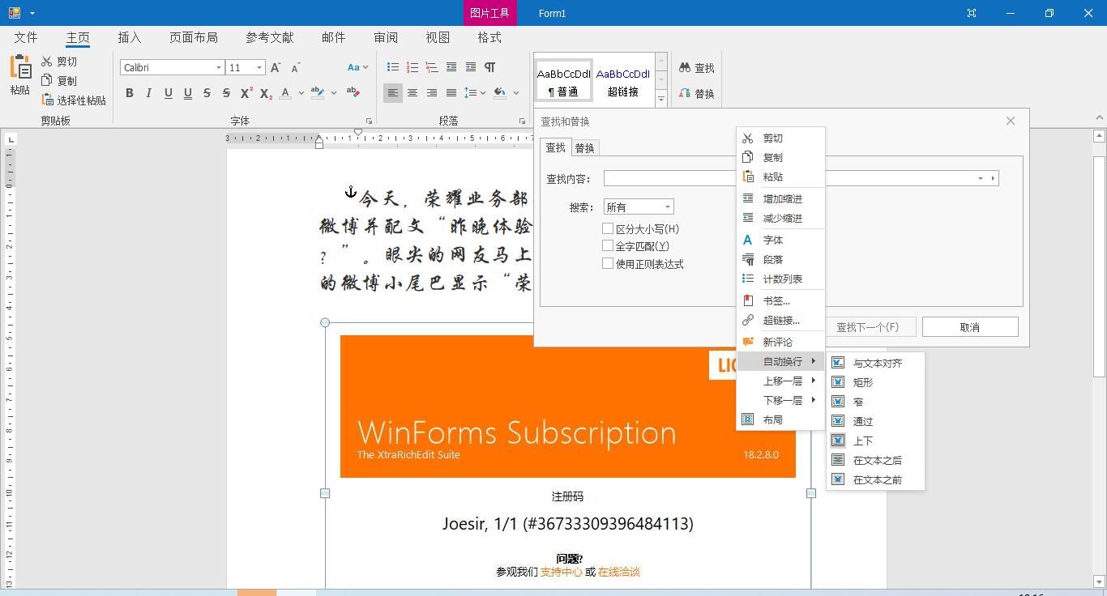
Task: Switch to the 插入 (Insert) ribbon tab
Action: pos(130,37)
